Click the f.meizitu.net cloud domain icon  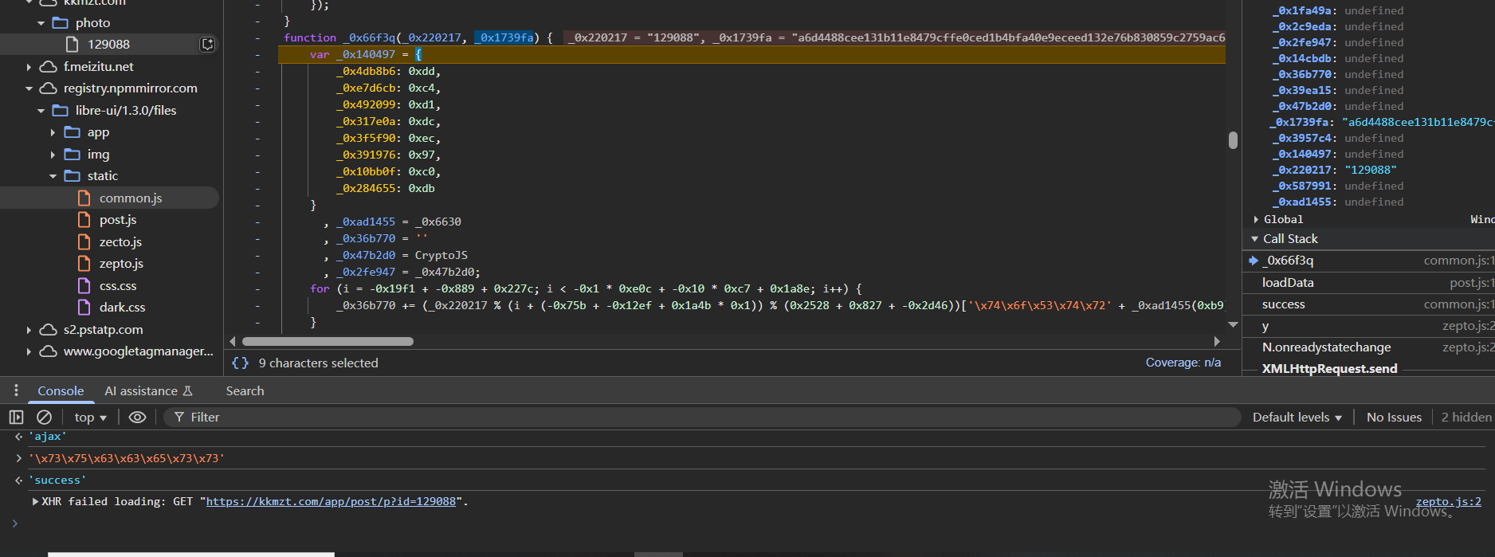click(49, 67)
